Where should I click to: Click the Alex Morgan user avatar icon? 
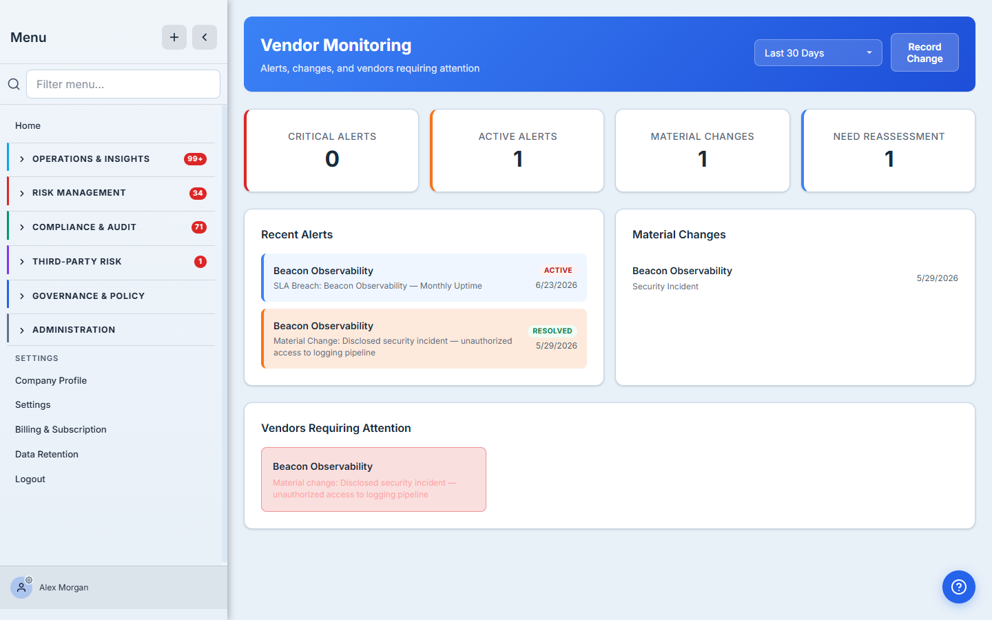(21, 588)
